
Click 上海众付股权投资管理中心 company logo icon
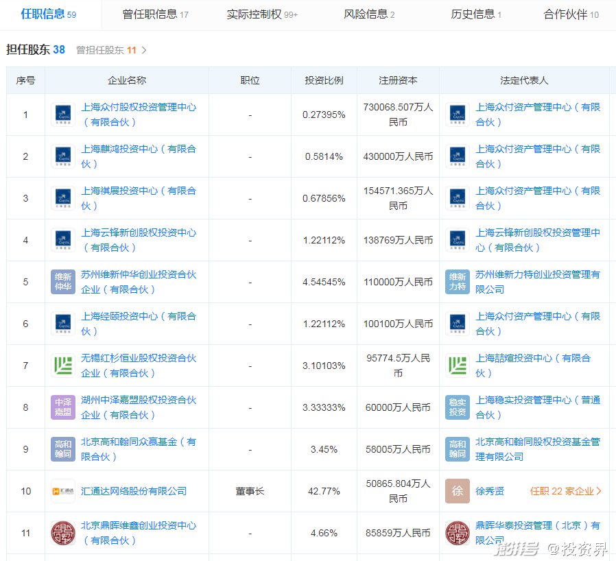click(63, 115)
